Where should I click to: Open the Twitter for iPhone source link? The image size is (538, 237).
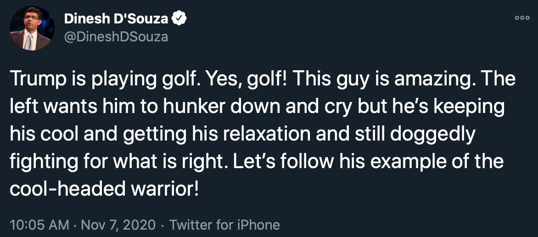coord(225,225)
